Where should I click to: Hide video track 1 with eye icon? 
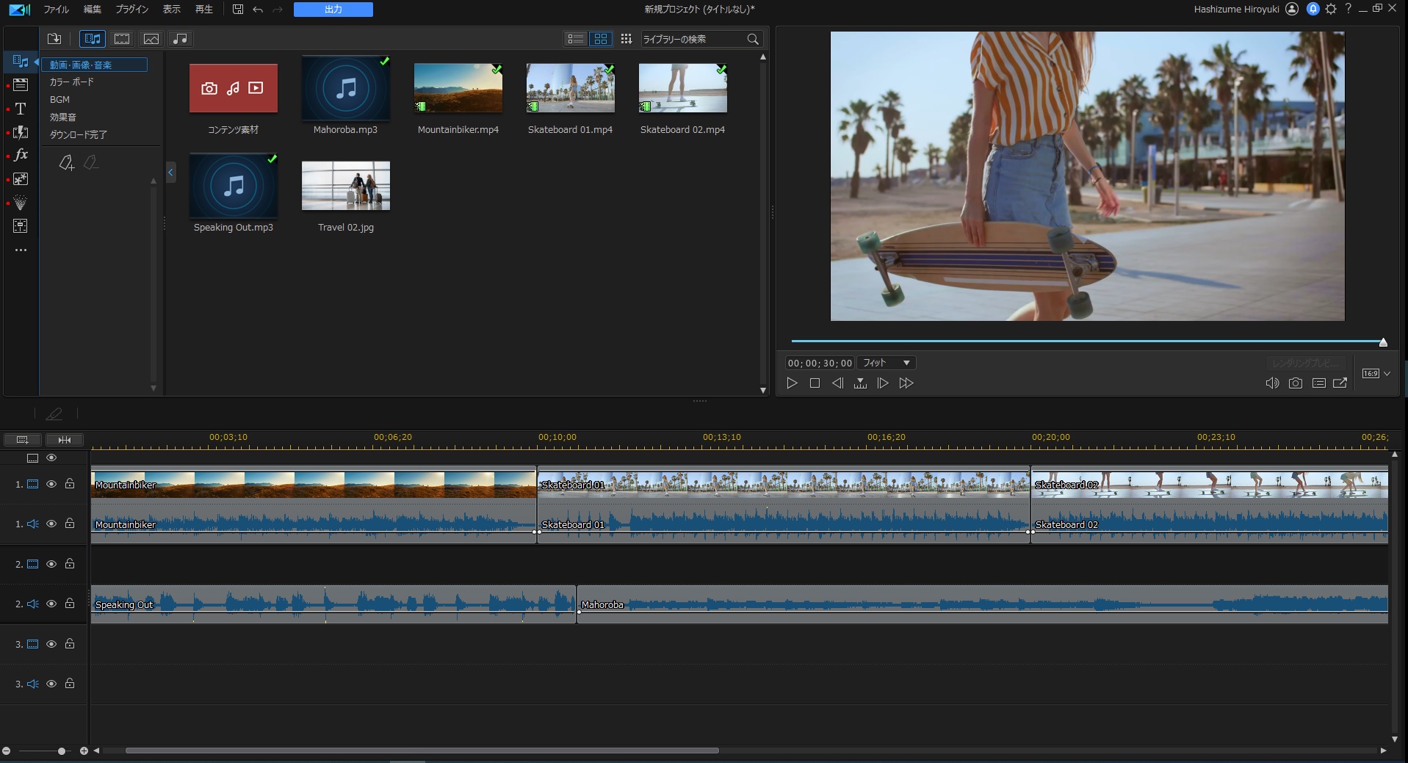point(51,484)
